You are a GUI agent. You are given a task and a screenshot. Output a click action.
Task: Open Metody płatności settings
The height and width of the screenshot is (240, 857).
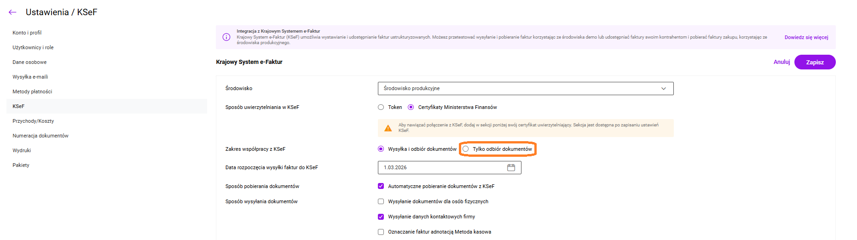(x=32, y=92)
